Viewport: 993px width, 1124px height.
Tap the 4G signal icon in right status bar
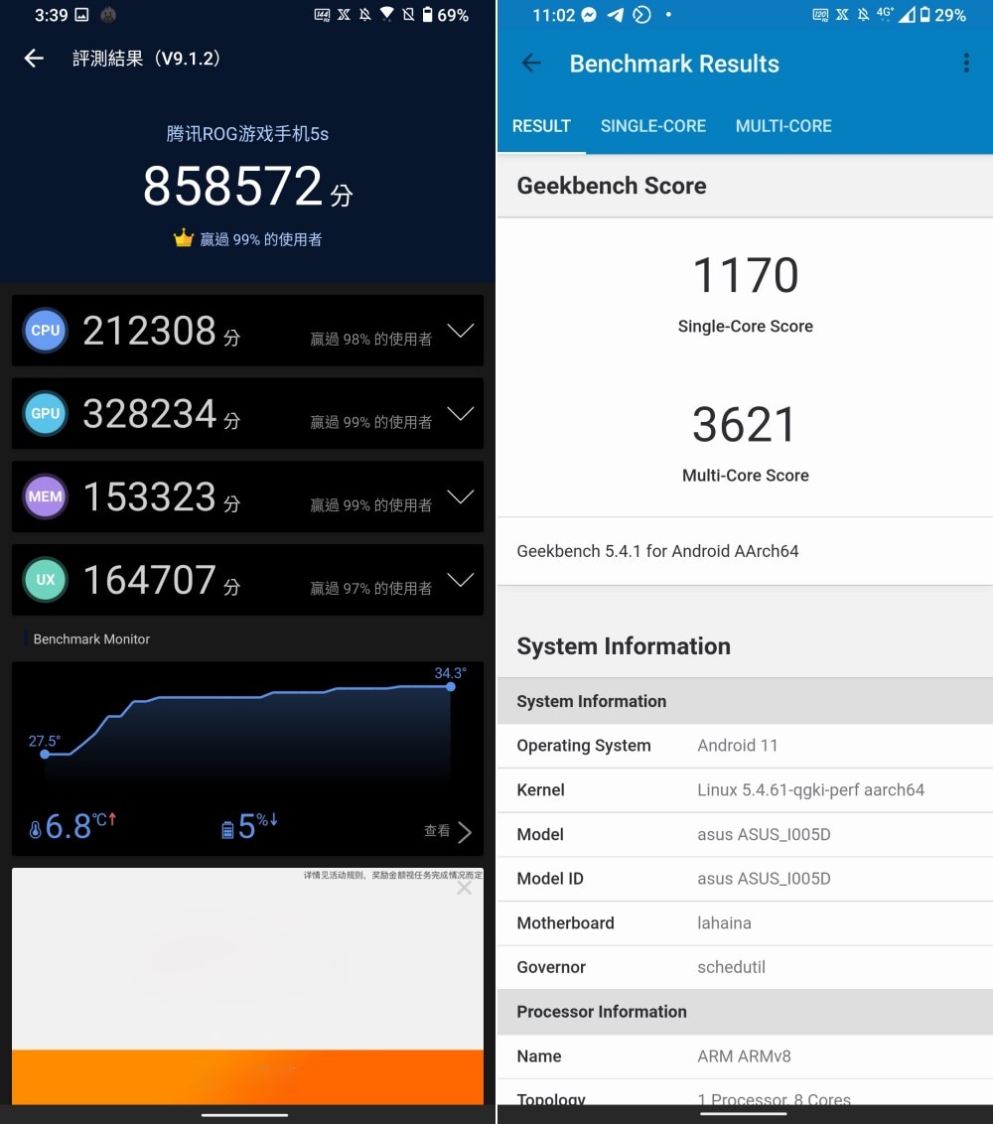pos(896,14)
